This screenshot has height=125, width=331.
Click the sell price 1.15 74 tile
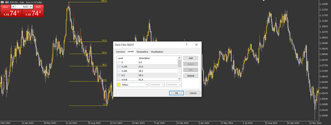pos(11,13)
